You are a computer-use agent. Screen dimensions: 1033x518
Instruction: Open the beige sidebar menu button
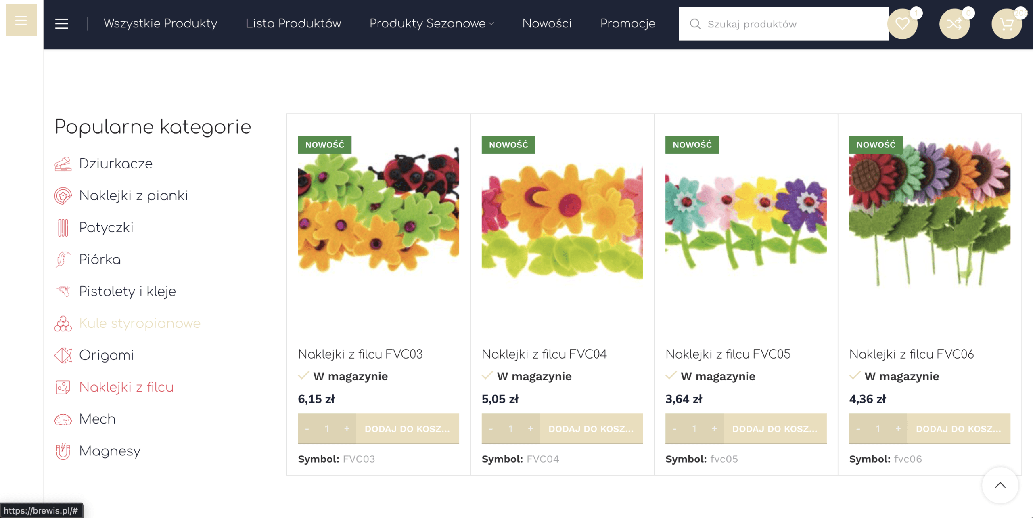pyautogui.click(x=21, y=20)
